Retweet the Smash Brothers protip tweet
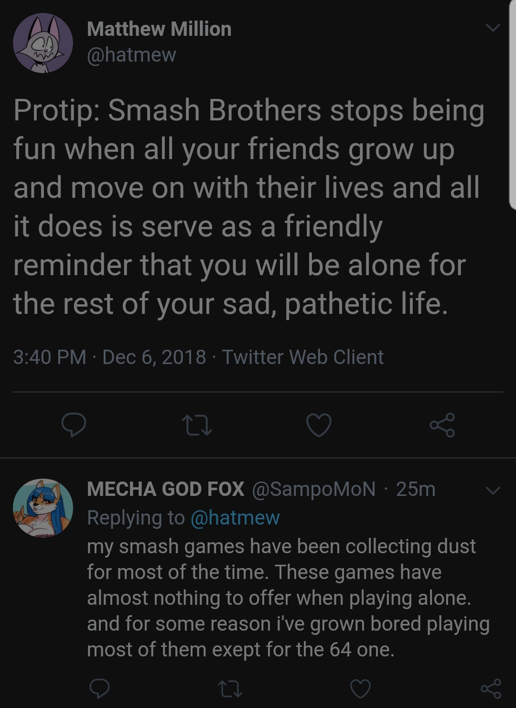Image resolution: width=516 pixels, height=708 pixels. (x=197, y=425)
